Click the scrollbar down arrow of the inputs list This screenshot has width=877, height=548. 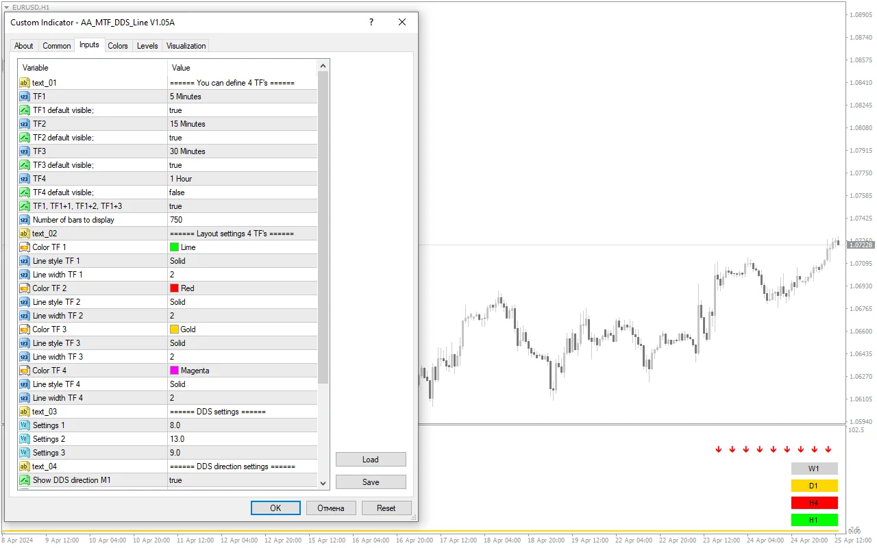click(323, 482)
